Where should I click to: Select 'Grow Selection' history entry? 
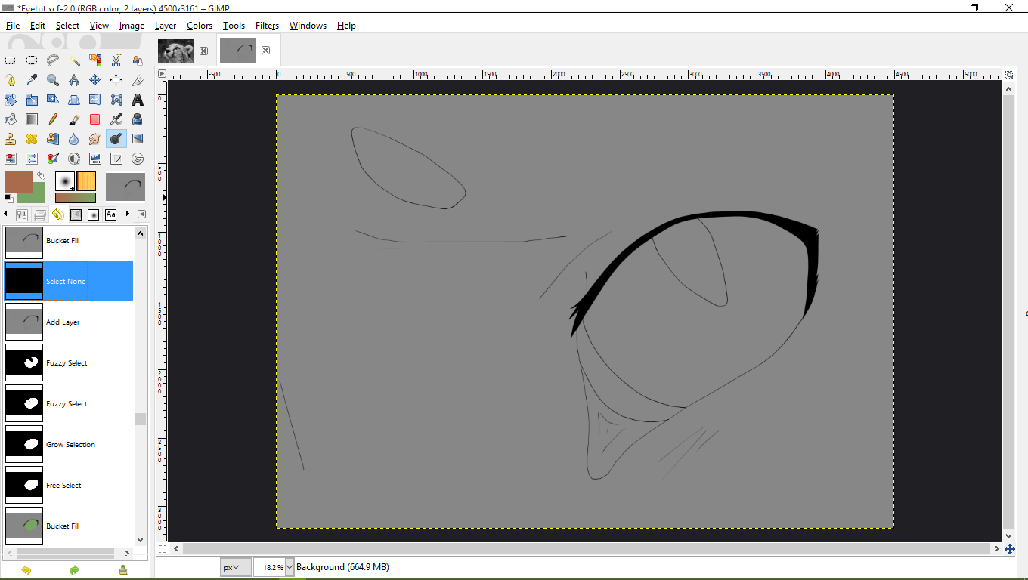pyautogui.click(x=69, y=445)
